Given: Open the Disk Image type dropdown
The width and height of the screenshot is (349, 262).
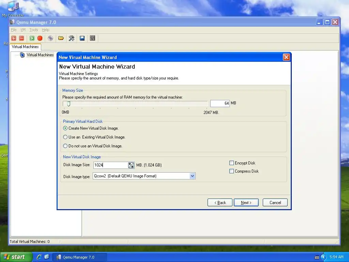Looking at the screenshot, I should pyautogui.click(x=193, y=176).
